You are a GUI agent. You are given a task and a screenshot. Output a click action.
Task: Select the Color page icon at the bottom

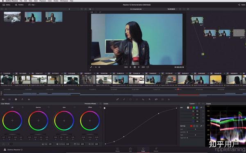(143, 149)
